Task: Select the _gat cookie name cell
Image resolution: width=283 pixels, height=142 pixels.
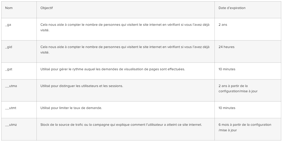Action: [x=9, y=69]
